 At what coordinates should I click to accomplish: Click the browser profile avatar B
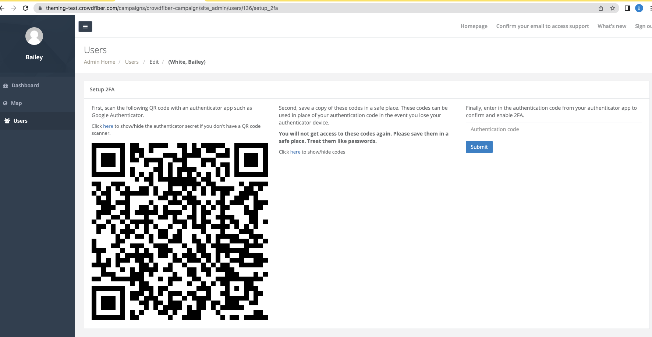coord(639,8)
